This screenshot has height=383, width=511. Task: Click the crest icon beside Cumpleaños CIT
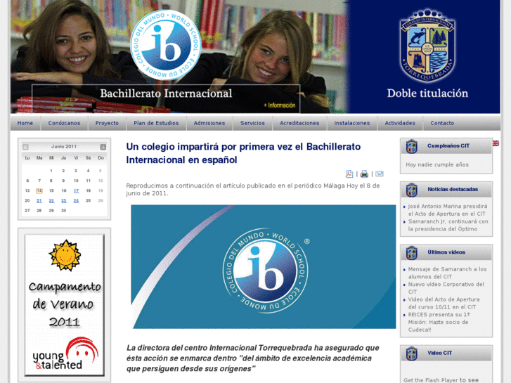(x=412, y=146)
